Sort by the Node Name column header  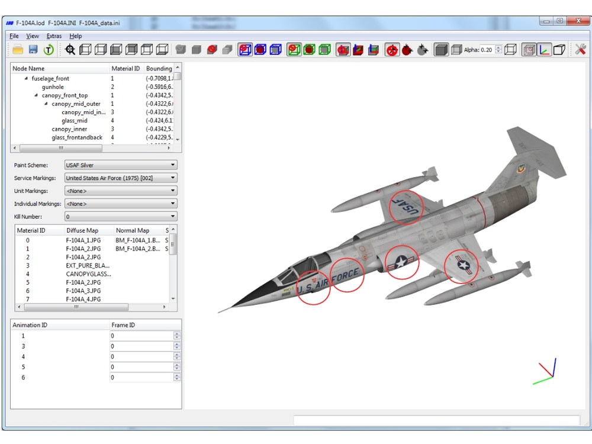click(x=60, y=68)
